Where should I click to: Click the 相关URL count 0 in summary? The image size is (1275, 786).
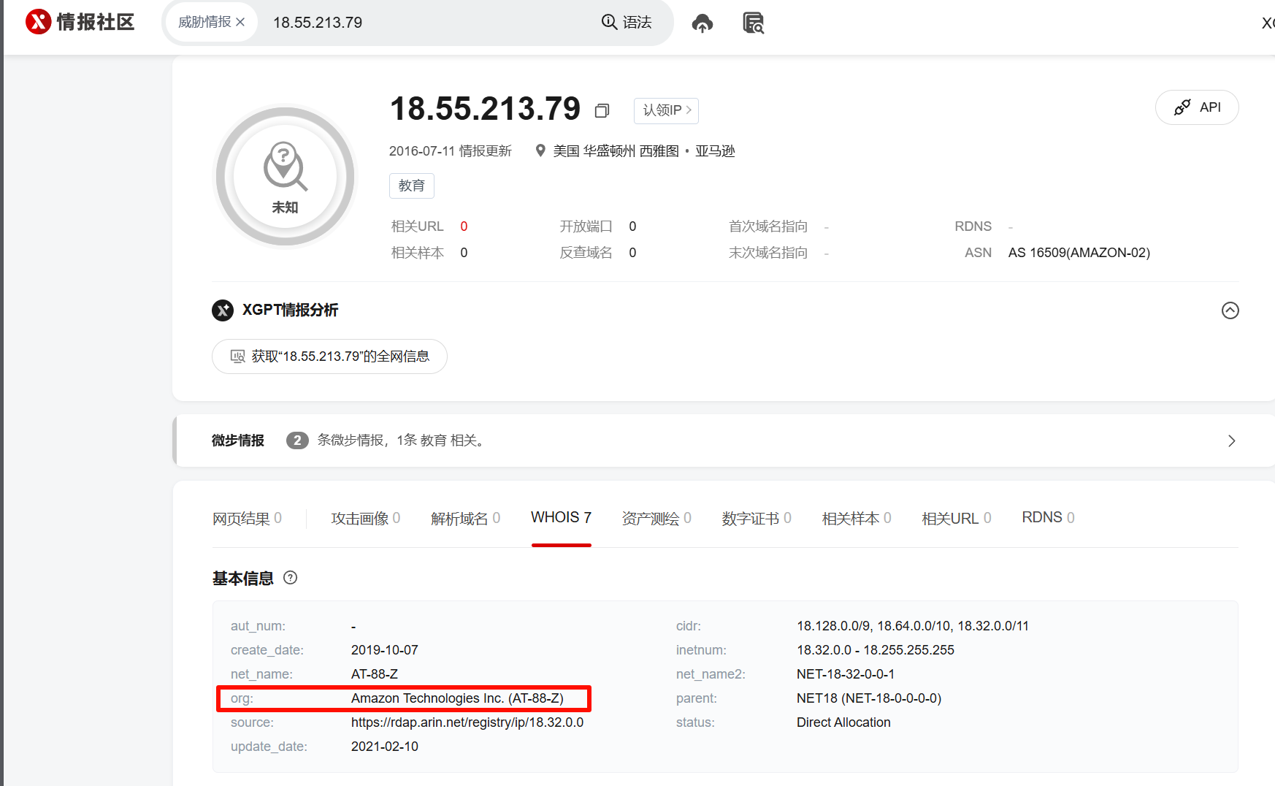click(x=464, y=226)
